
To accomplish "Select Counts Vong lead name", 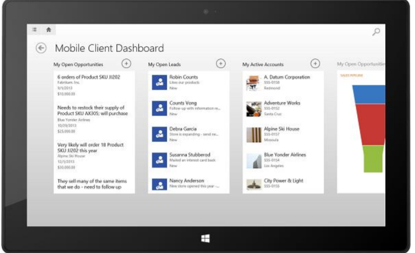I will coord(183,103).
